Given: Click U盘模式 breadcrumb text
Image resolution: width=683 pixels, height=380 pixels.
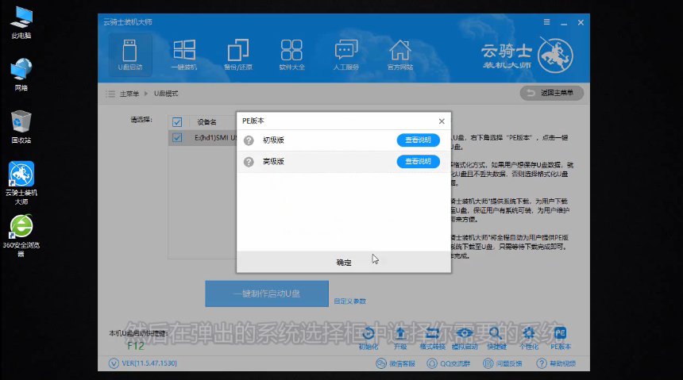Looking at the screenshot, I should (x=166, y=94).
